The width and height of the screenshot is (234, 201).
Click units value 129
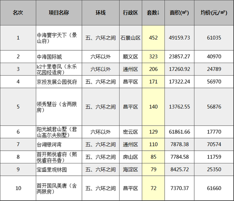pos(153,132)
